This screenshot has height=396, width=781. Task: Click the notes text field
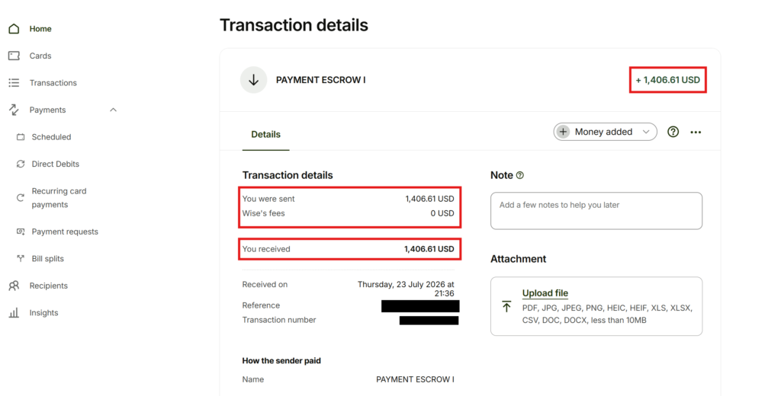click(x=596, y=211)
